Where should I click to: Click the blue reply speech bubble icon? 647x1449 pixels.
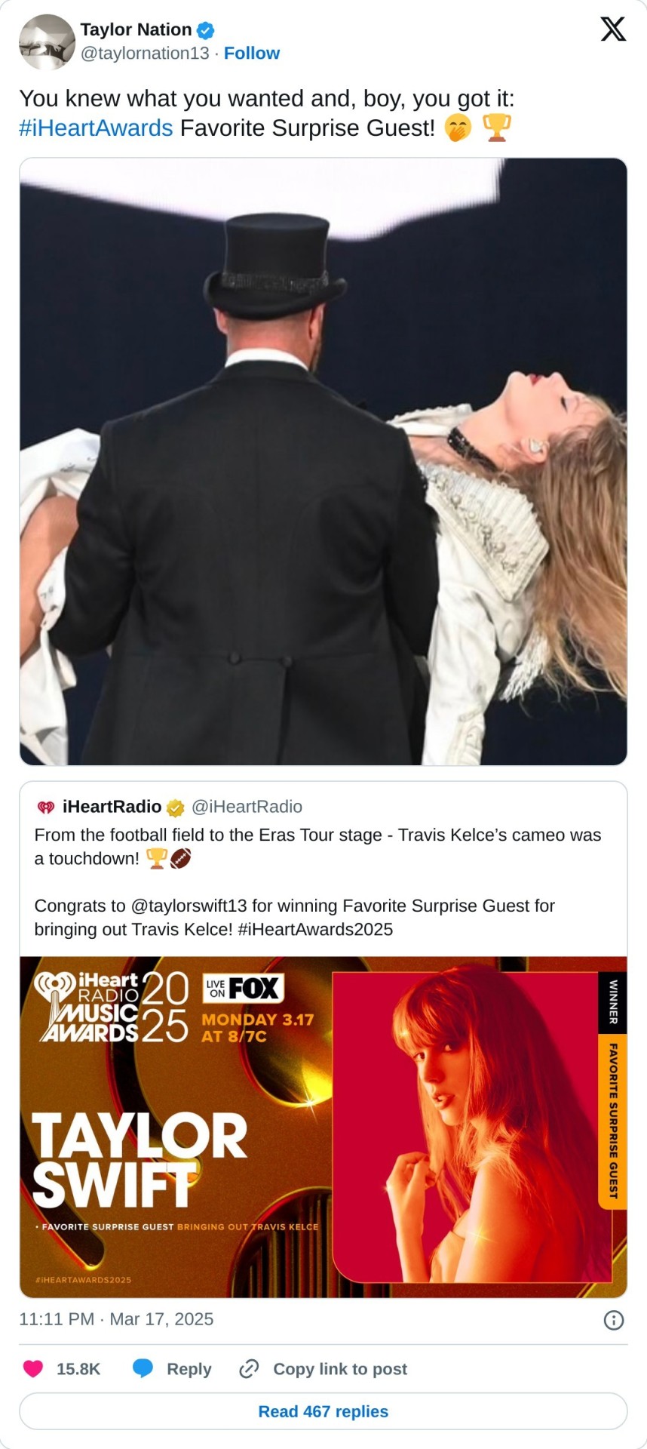pos(143,1368)
